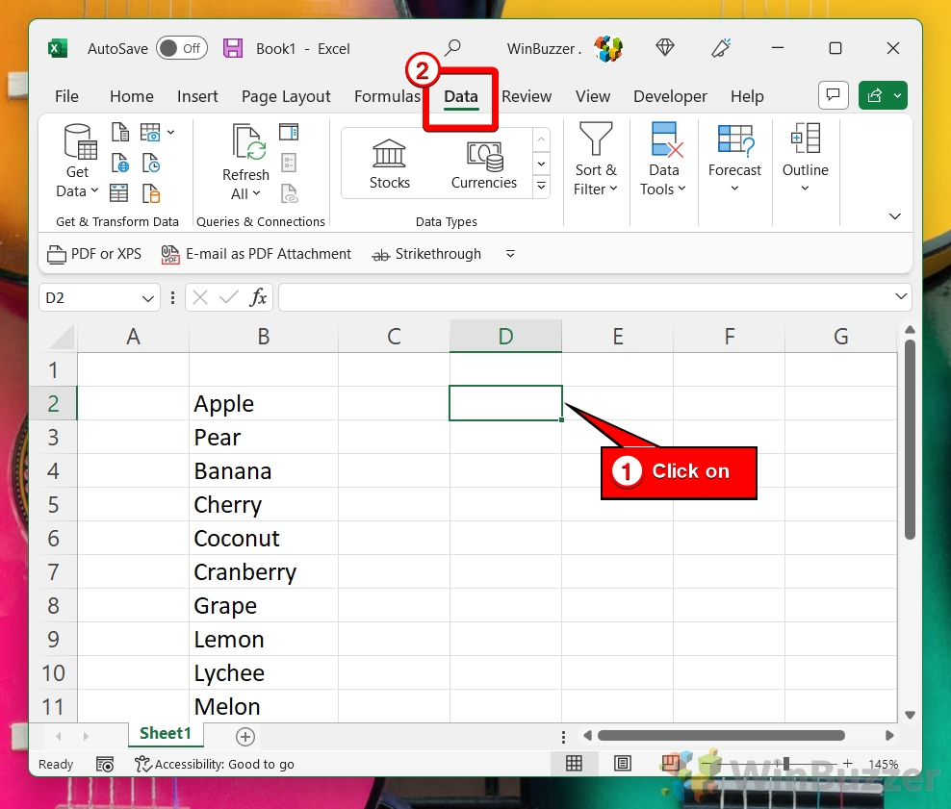The image size is (951, 809).
Task: Open the Data tab
Action: coord(461,96)
